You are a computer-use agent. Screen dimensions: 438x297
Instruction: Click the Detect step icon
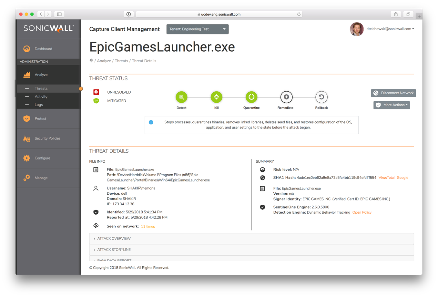(181, 97)
